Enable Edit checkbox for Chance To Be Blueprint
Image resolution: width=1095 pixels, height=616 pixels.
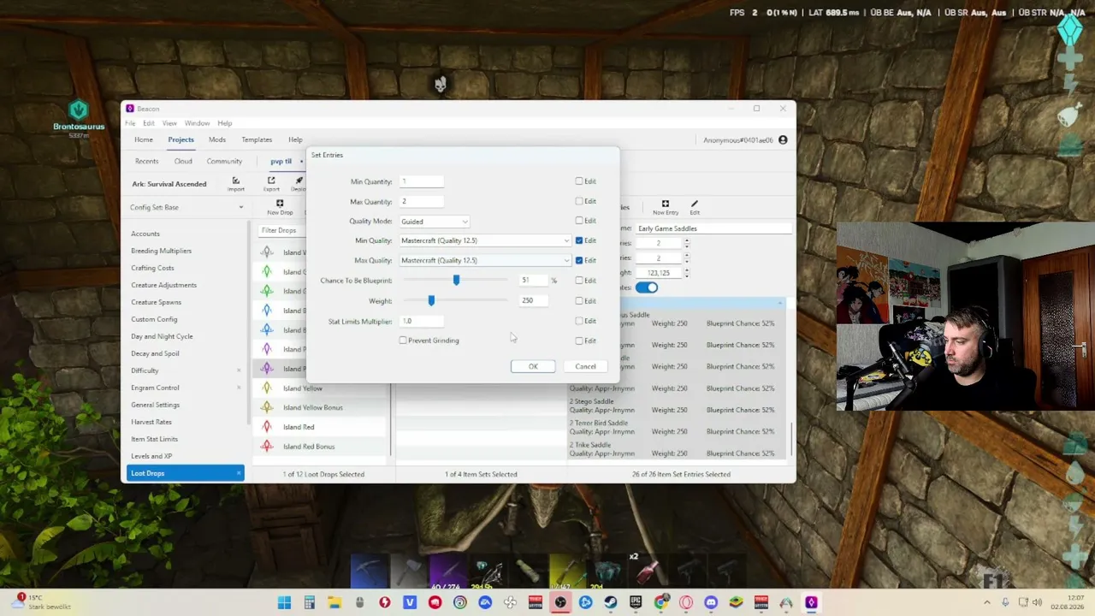pyautogui.click(x=579, y=281)
